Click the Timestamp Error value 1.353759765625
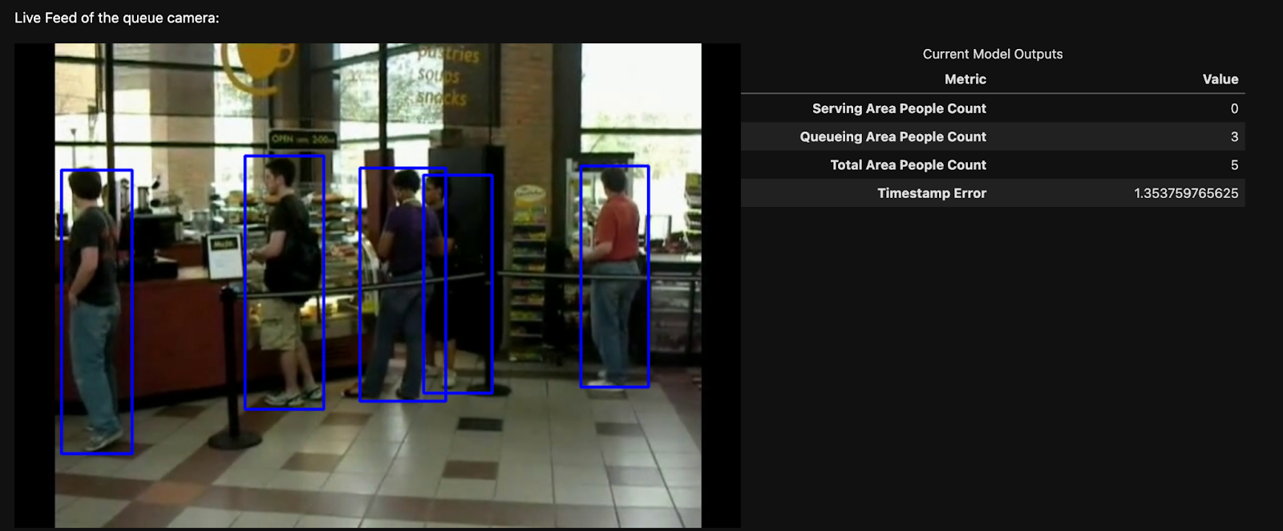This screenshot has height=531, width=1283. pos(1185,193)
